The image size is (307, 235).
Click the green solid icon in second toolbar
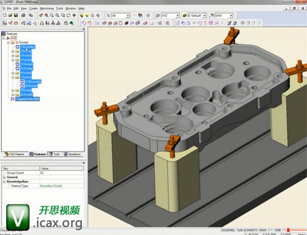pyautogui.click(x=71, y=23)
